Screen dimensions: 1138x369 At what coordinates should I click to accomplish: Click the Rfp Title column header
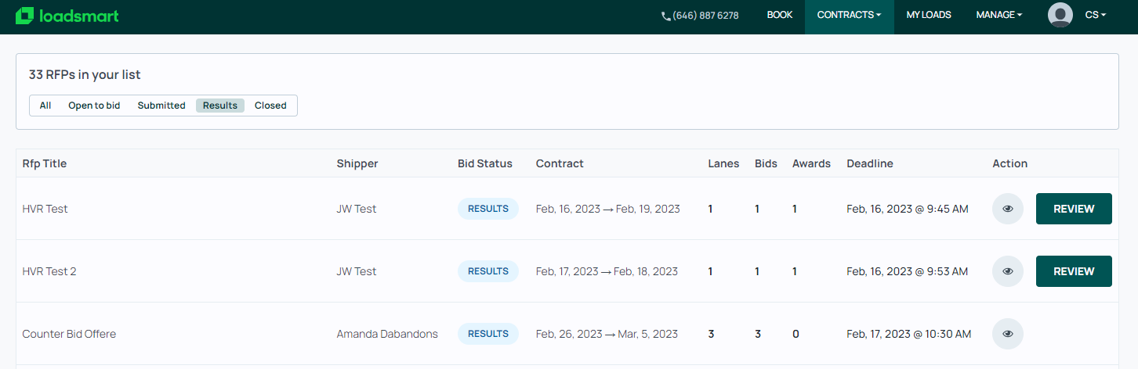45,163
